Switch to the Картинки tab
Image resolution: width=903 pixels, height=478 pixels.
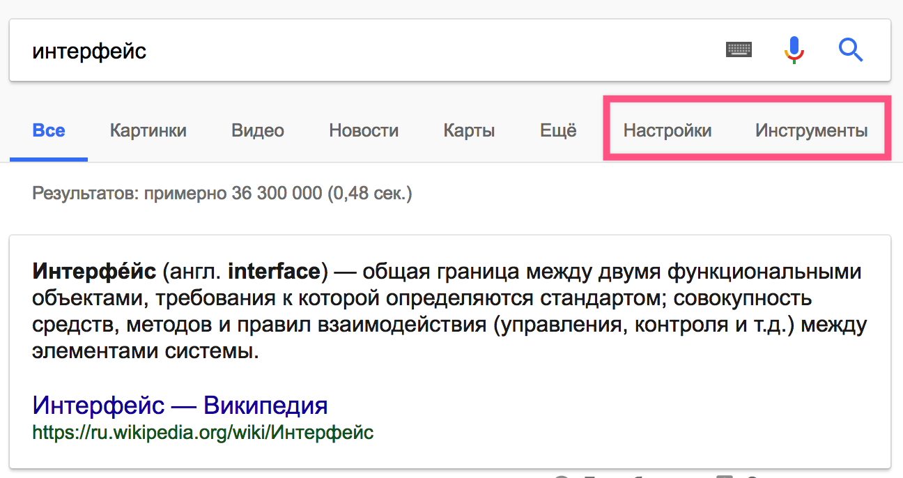pos(148,131)
